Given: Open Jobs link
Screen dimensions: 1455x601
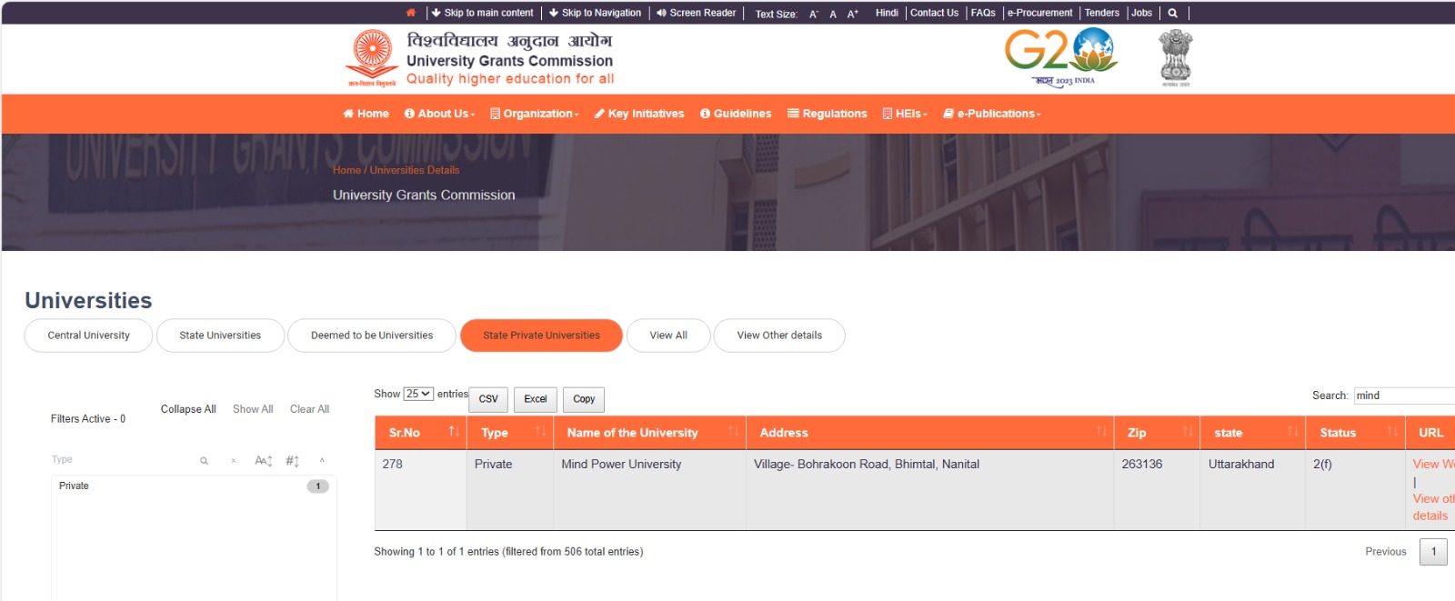Looking at the screenshot, I should tap(1142, 13).
